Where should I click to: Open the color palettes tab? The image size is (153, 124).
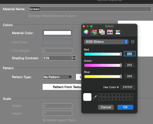click(x=102, y=32)
